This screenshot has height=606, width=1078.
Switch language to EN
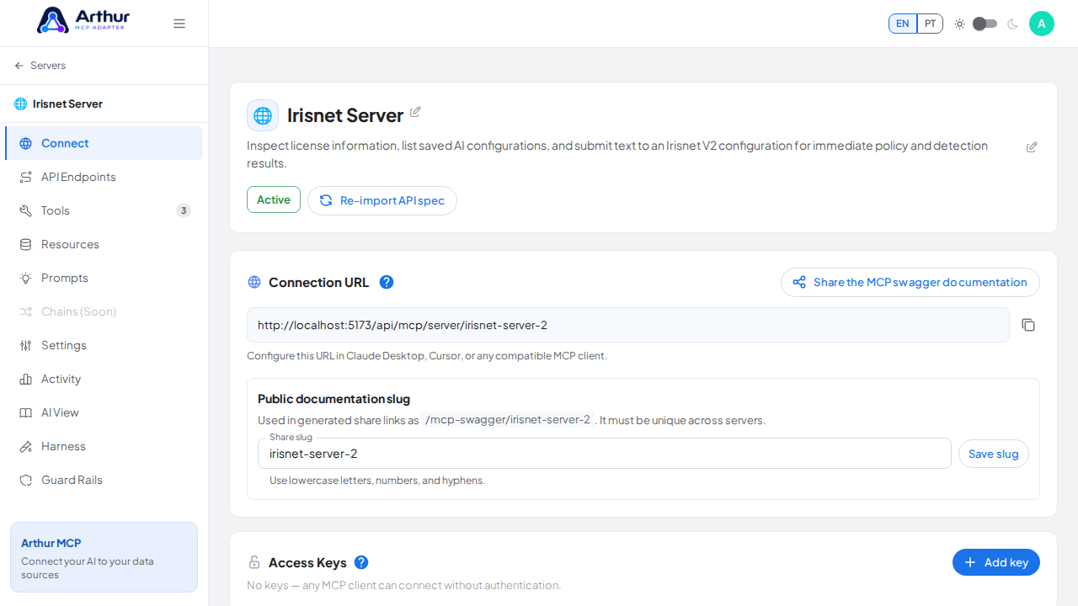coord(903,24)
